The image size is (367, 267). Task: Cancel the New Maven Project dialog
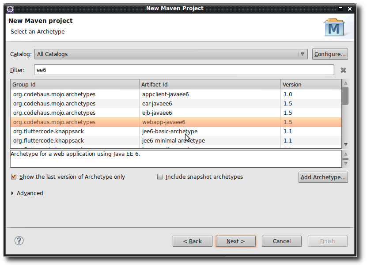281,241
